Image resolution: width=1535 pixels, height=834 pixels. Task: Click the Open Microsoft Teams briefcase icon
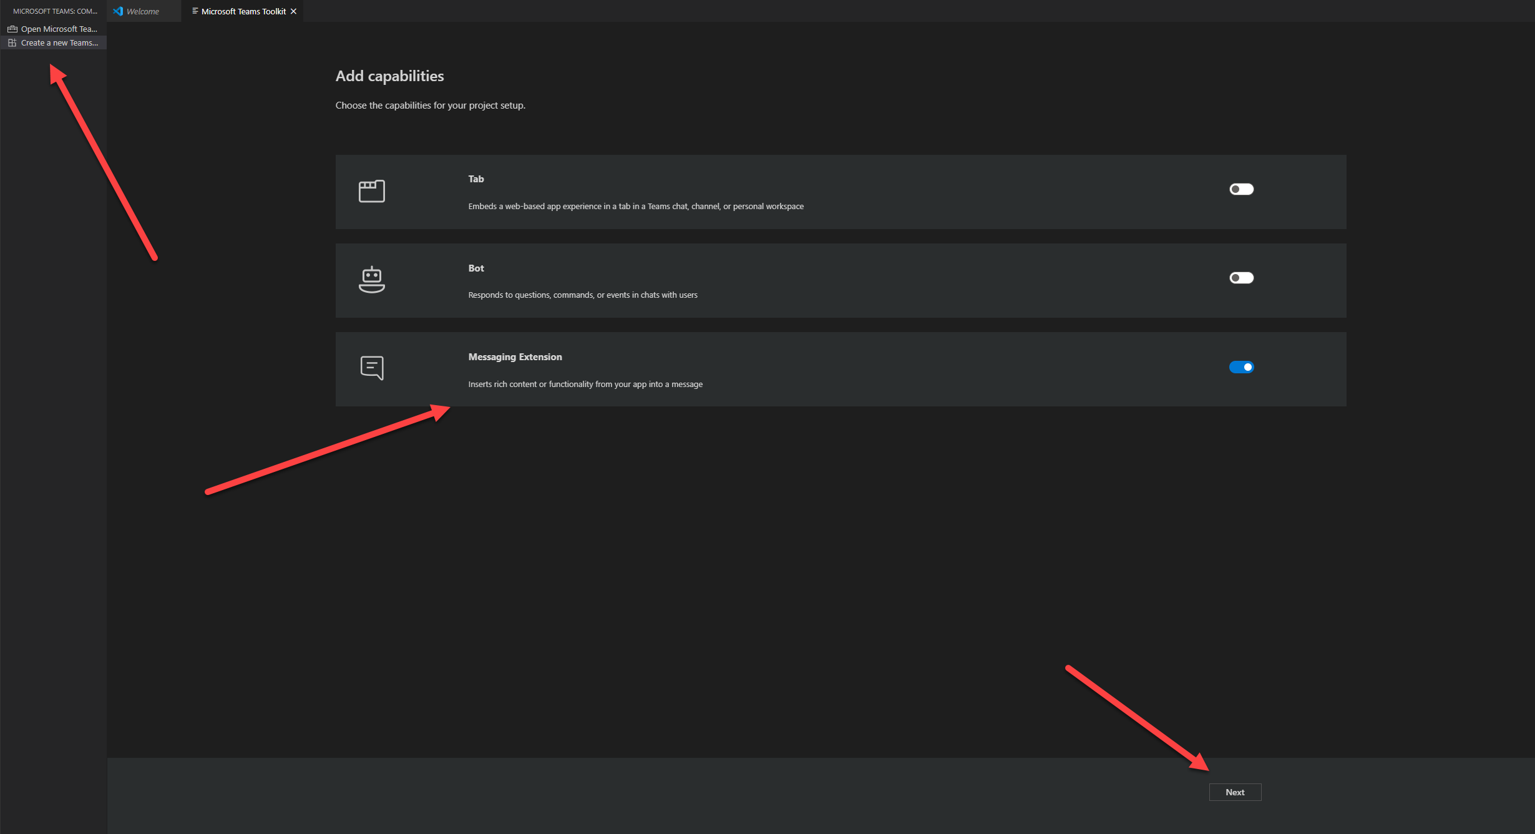(12, 29)
